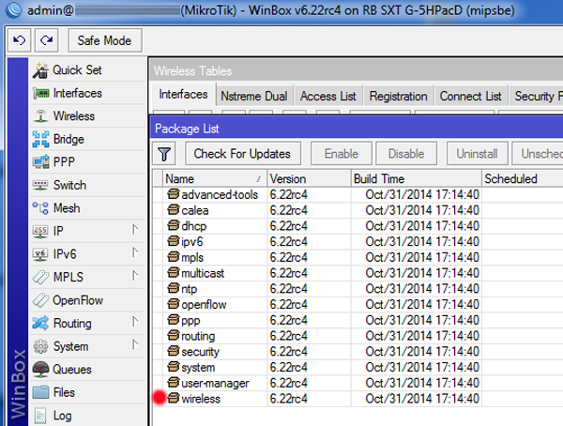The image size is (563, 426).
Task: Open Mesh menu label
Action: click(x=67, y=208)
